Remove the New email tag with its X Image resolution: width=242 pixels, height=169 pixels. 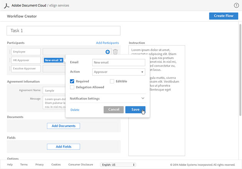61,60
